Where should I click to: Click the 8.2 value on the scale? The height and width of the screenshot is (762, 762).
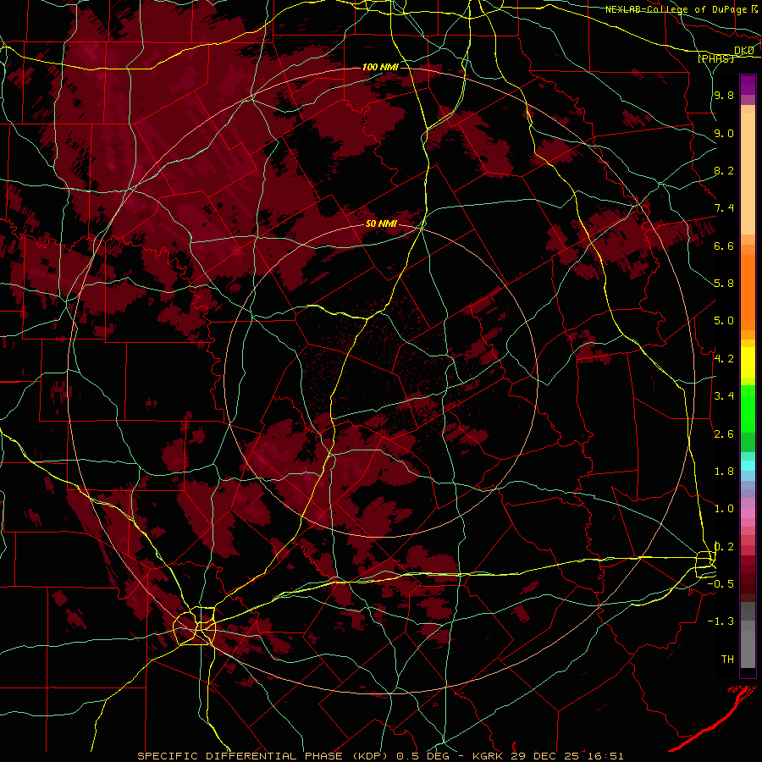724,170
